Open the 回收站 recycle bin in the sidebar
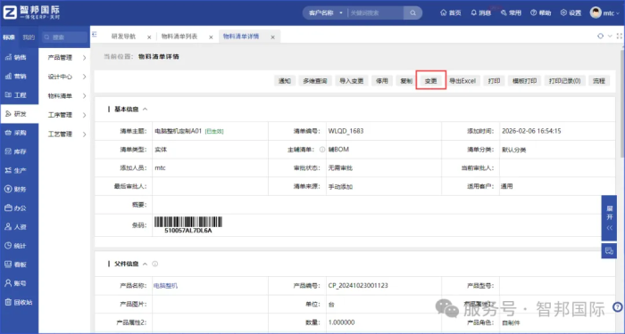 click(19, 302)
